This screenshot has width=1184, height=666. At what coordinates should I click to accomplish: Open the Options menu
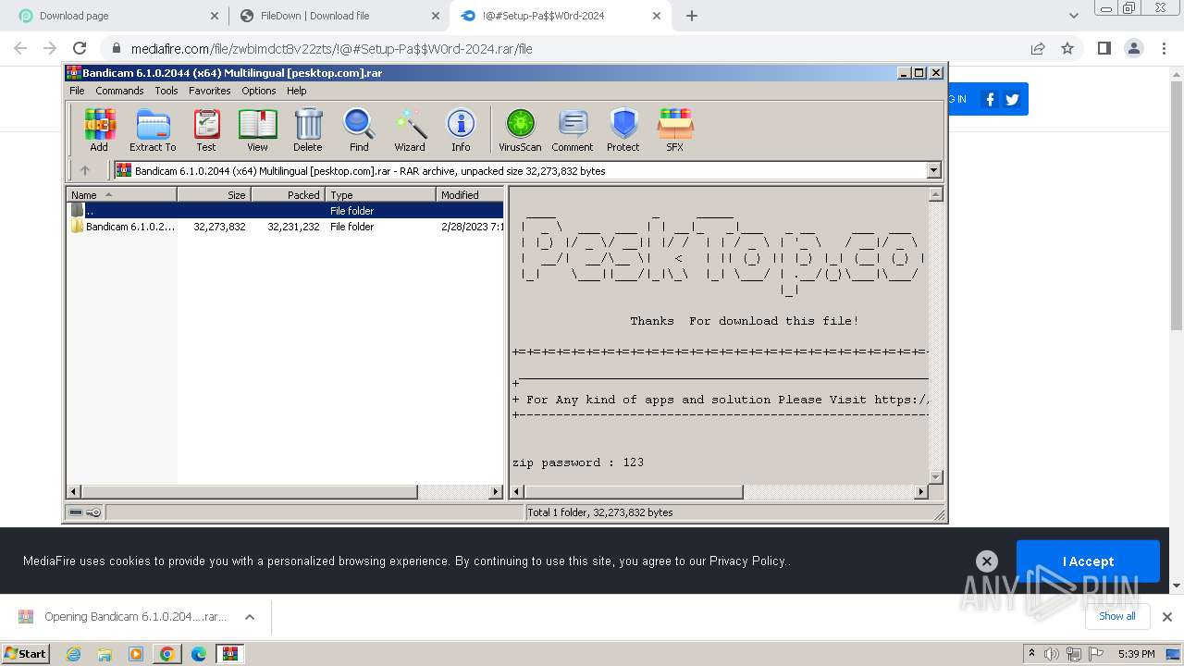(x=259, y=91)
